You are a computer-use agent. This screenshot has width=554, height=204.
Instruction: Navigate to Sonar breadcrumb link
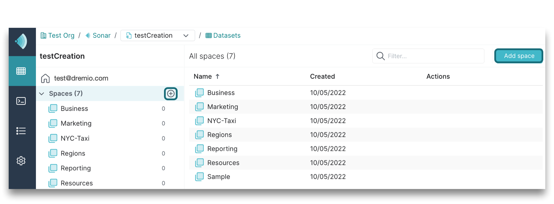[x=98, y=36]
